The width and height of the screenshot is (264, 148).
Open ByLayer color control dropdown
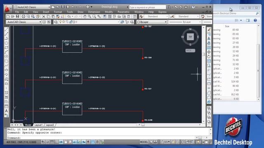click(152, 22)
